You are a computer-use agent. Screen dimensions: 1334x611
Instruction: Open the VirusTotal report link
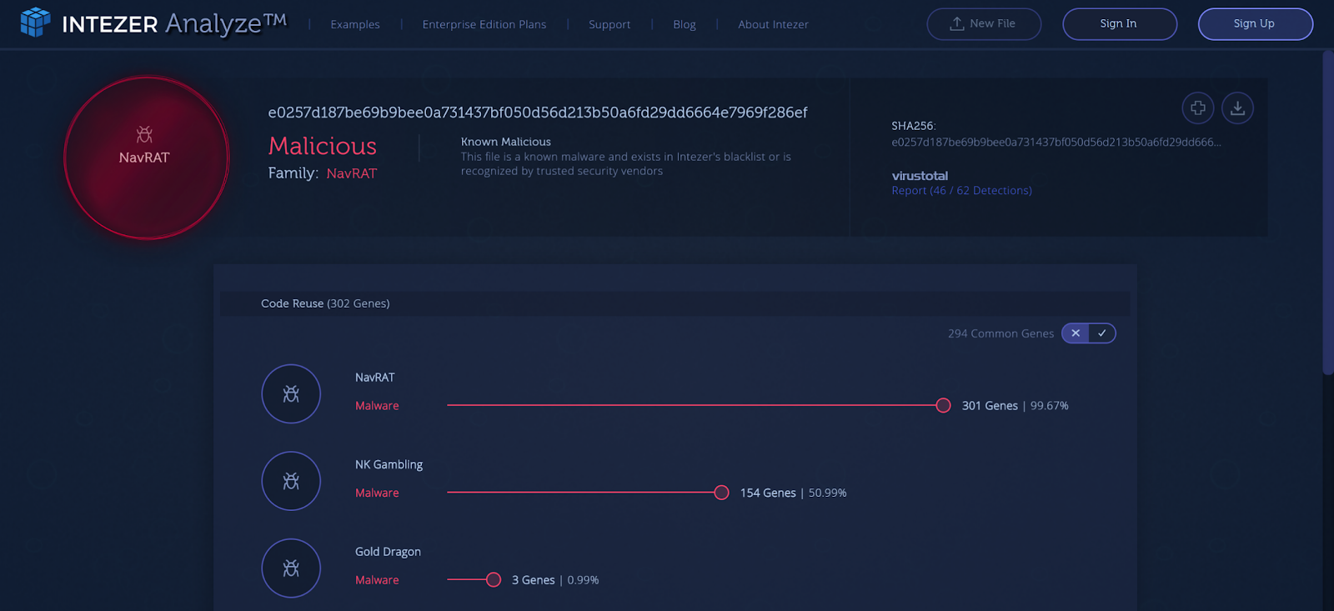click(961, 191)
